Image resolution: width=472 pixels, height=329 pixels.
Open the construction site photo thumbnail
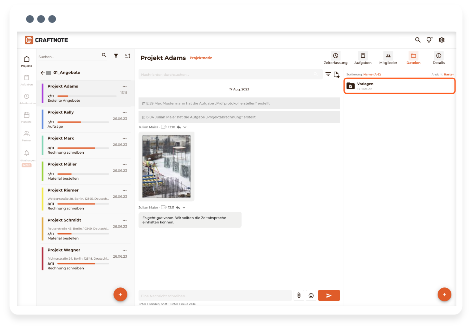tap(166, 166)
